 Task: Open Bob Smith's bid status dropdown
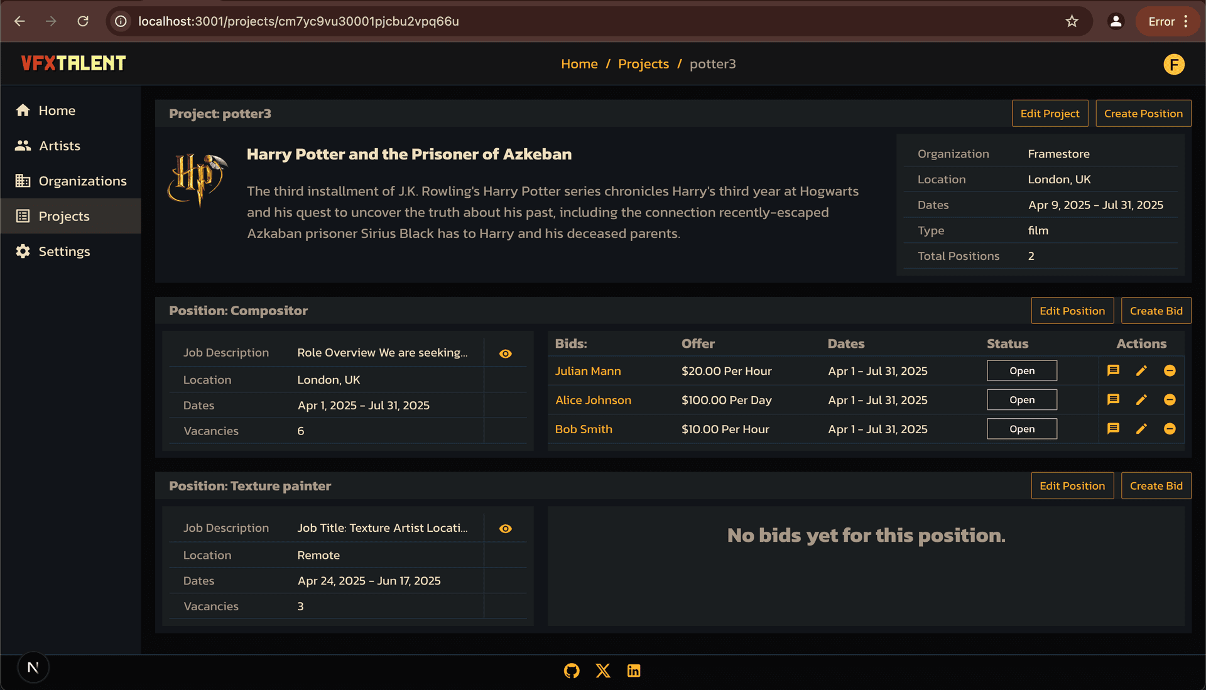[x=1021, y=429]
